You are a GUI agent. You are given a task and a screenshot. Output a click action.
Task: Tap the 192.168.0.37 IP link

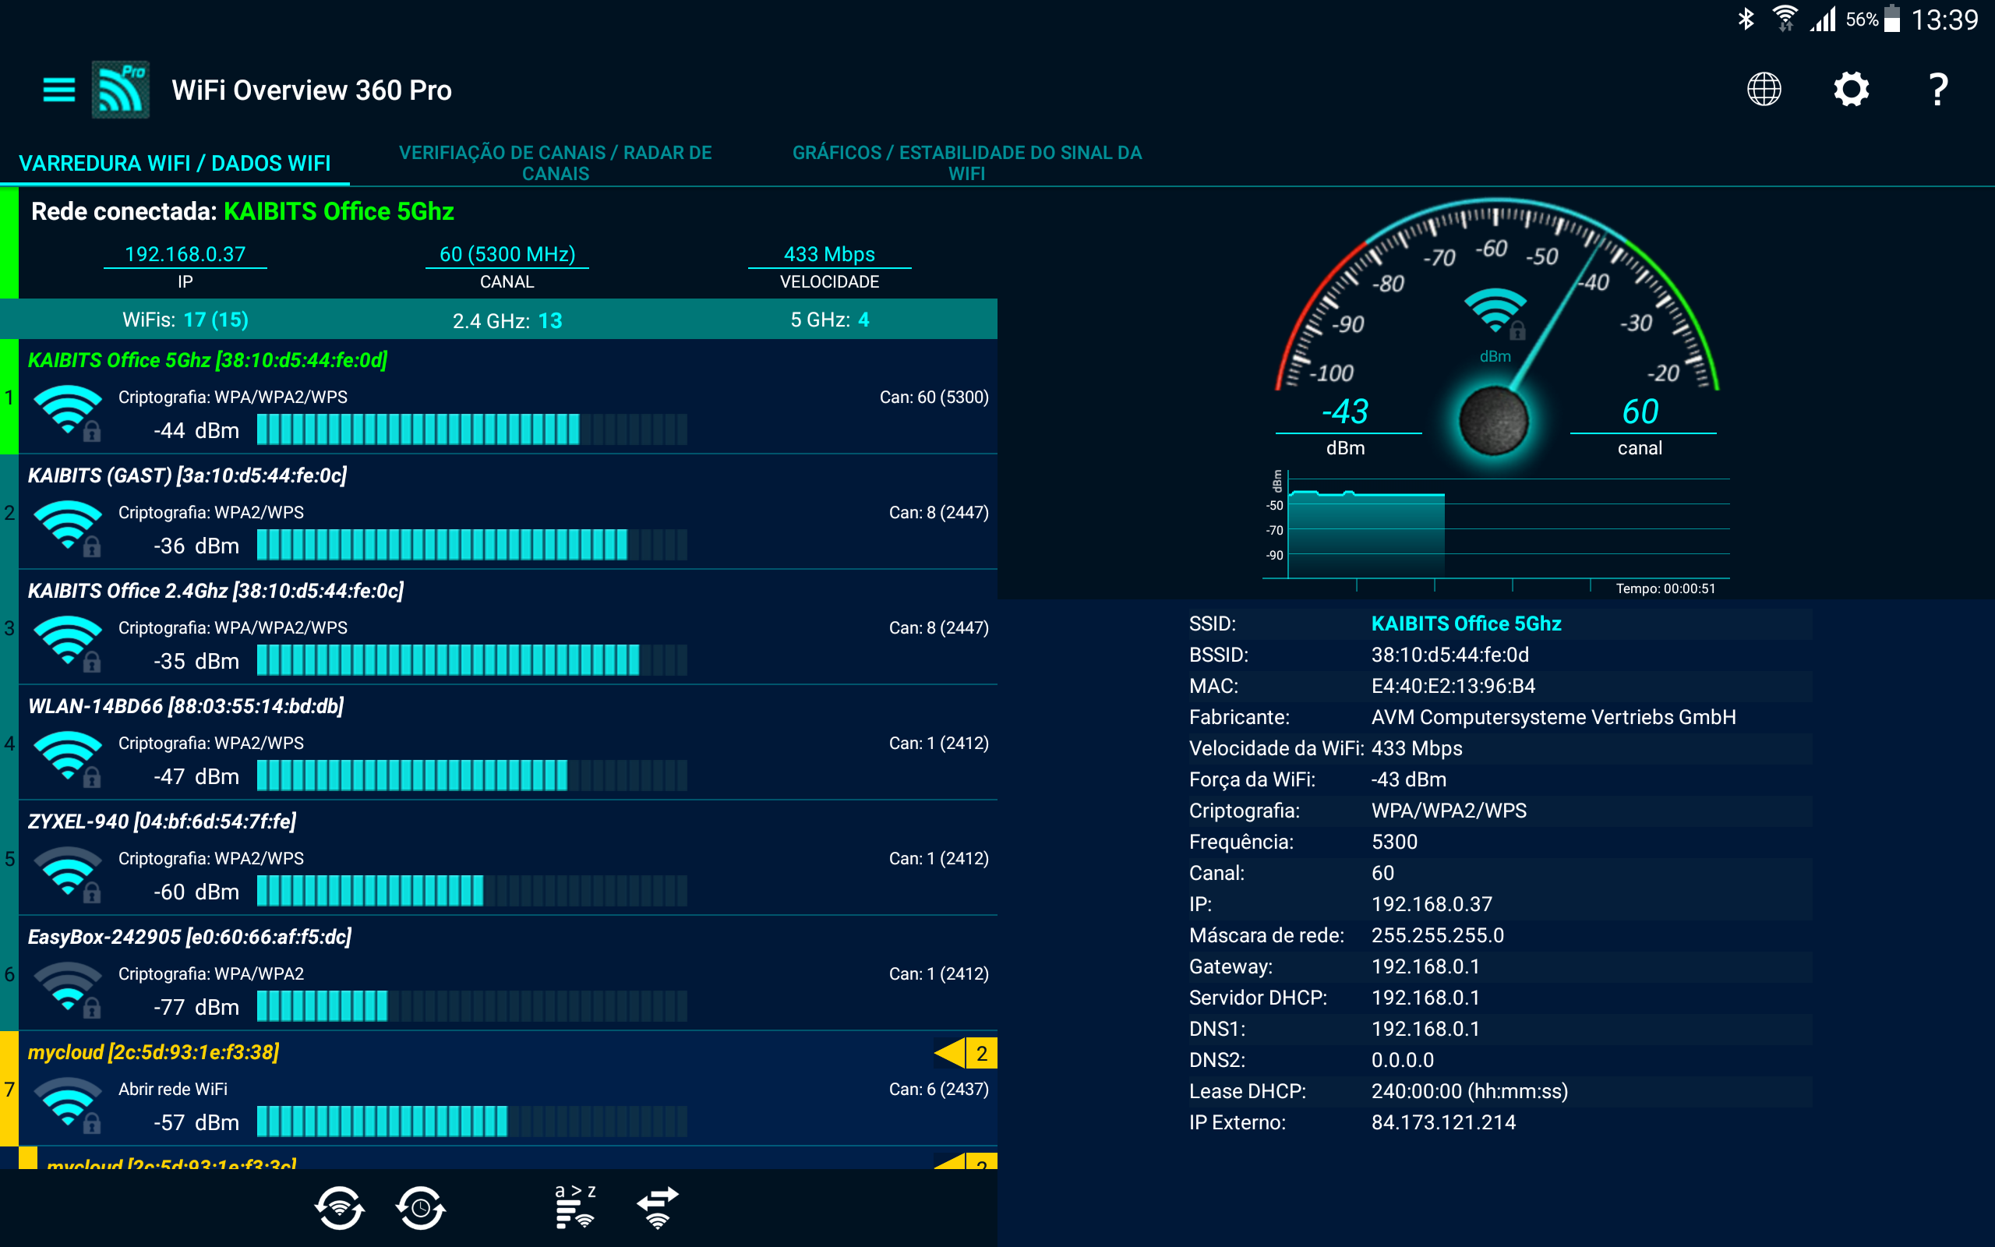185,254
